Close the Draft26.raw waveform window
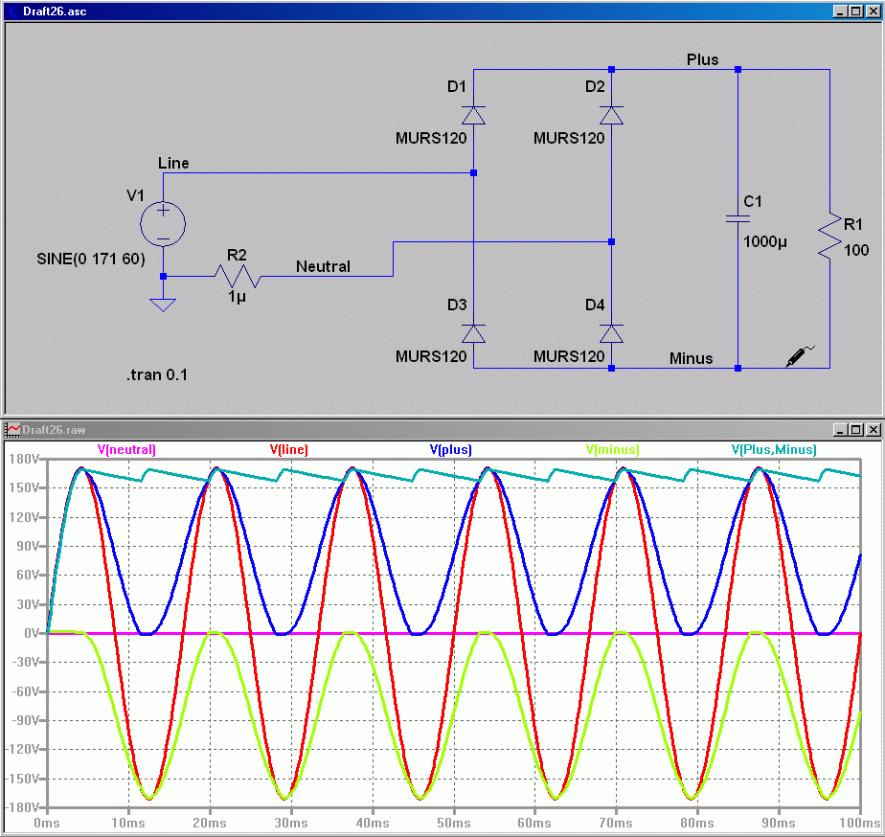 [873, 430]
